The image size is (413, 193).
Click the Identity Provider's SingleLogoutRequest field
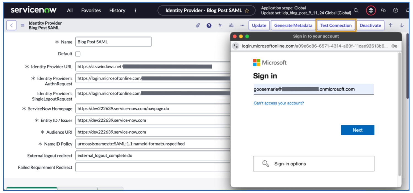(x=153, y=94)
